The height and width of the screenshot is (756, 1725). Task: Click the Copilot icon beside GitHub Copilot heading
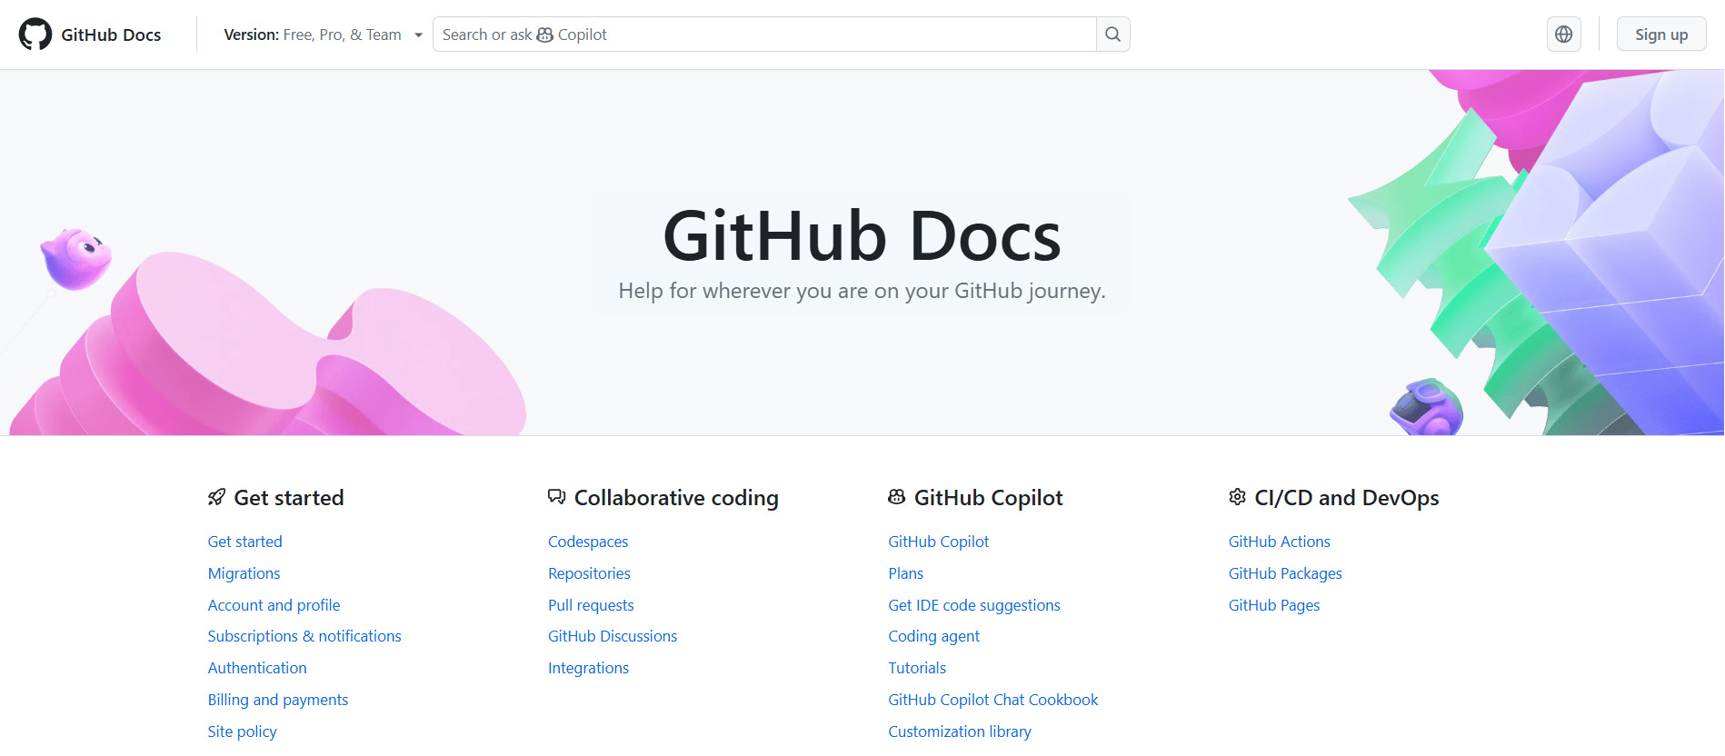click(896, 497)
